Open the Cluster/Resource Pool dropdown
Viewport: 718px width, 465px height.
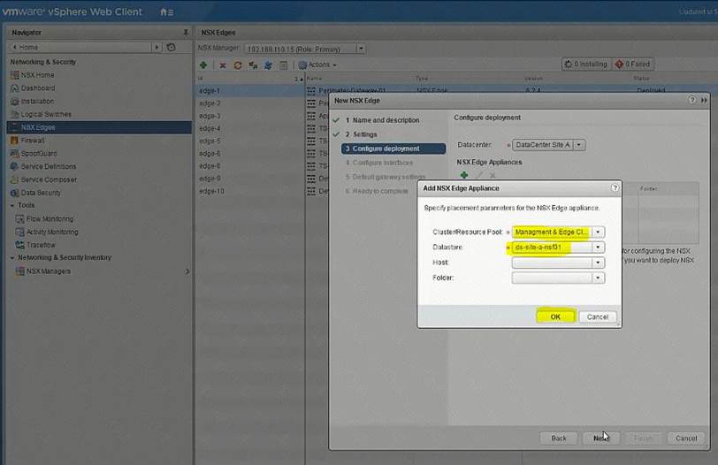599,232
